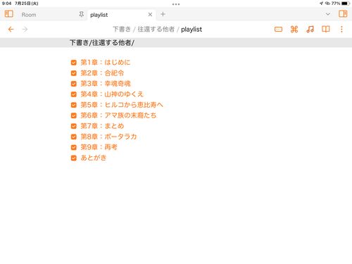The height and width of the screenshot is (264, 352).
Task: Toggle the left sidebar panel icon
Action: tap(9, 14)
